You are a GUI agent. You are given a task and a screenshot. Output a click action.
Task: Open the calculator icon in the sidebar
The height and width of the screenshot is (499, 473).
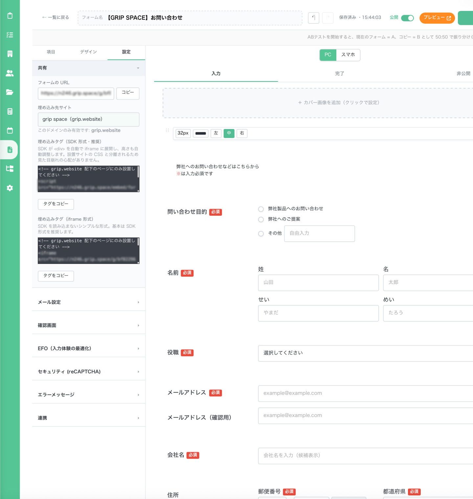coord(10,111)
